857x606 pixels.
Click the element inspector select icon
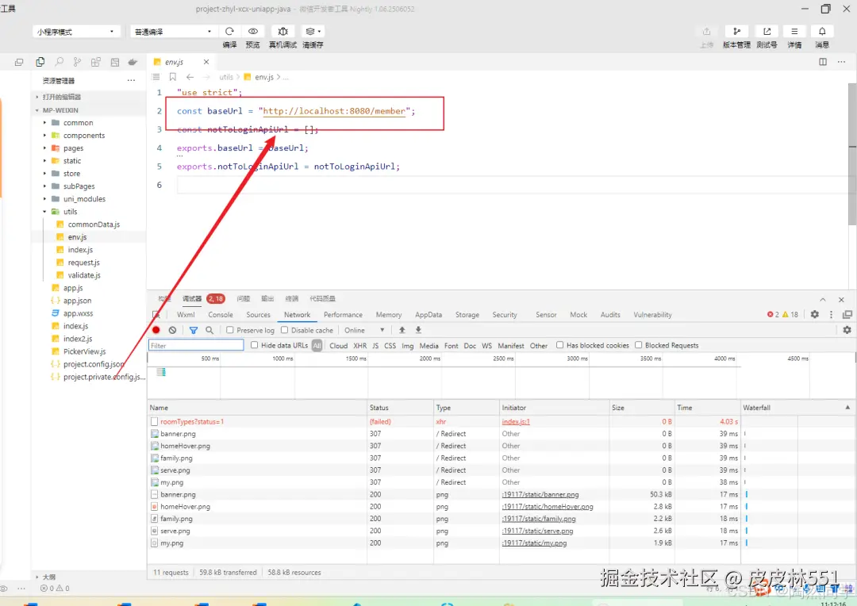click(156, 315)
